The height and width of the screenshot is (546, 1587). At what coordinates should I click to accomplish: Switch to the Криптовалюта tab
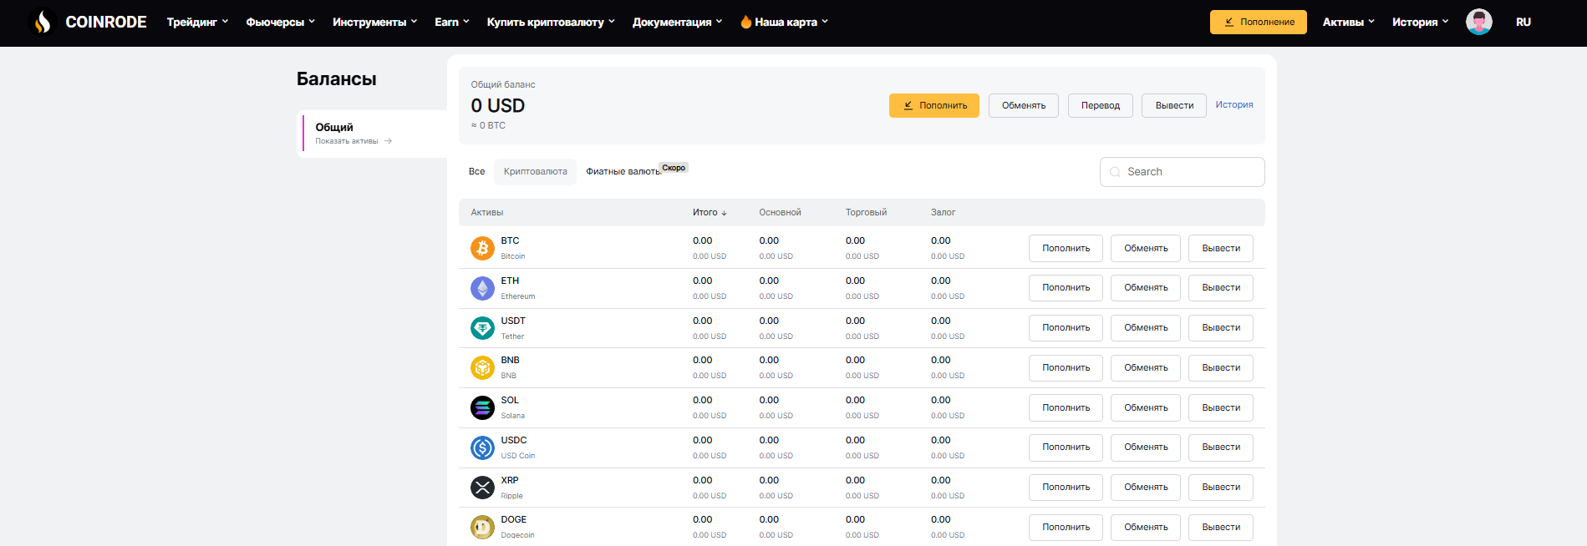point(535,171)
